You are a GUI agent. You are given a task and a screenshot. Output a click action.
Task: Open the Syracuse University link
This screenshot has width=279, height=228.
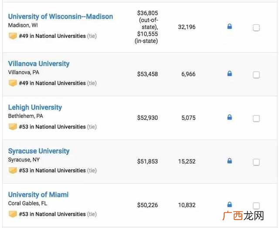(39, 151)
